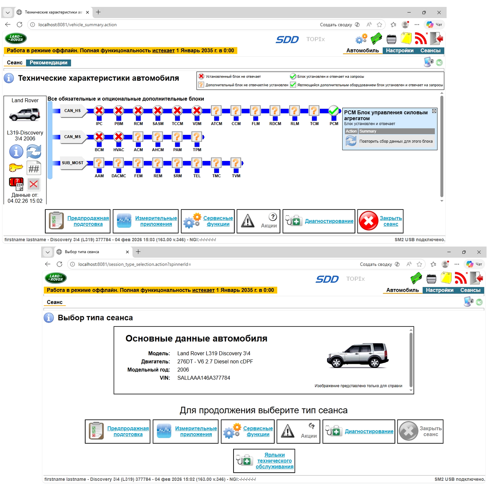Click the SUB_MOST bus label
Viewport: 489px width, 489px height.
point(73,163)
